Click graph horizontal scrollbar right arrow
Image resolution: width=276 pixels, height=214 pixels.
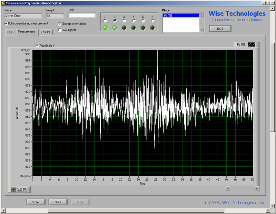pos(257,189)
